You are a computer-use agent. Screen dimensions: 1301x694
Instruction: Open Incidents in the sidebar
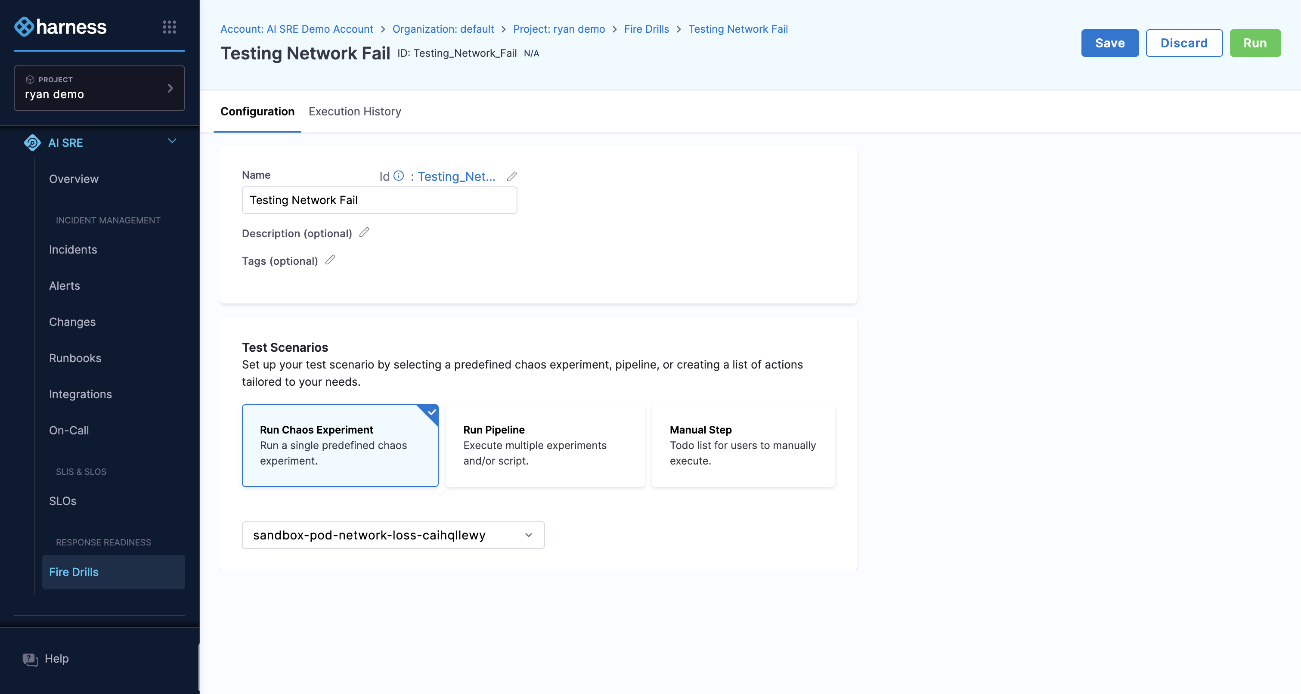73,250
